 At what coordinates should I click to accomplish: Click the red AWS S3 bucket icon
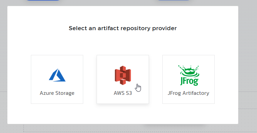[x=123, y=75]
